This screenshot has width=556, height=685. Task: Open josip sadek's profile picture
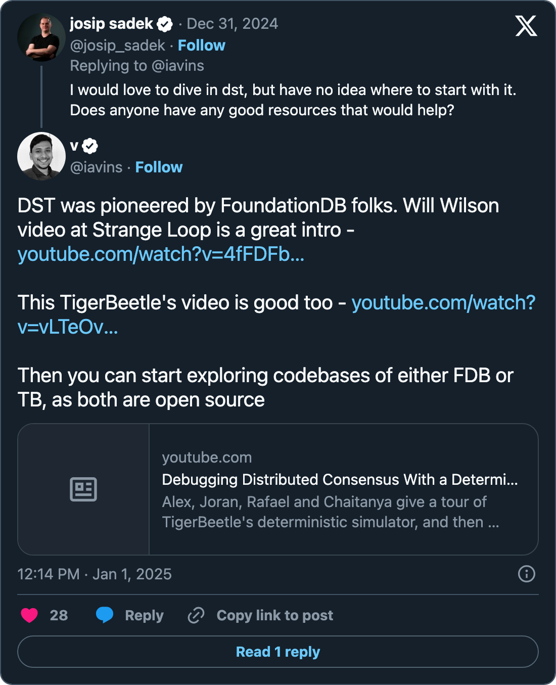click(41, 37)
